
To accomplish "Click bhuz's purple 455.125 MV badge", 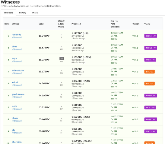I will pos(151,48).
